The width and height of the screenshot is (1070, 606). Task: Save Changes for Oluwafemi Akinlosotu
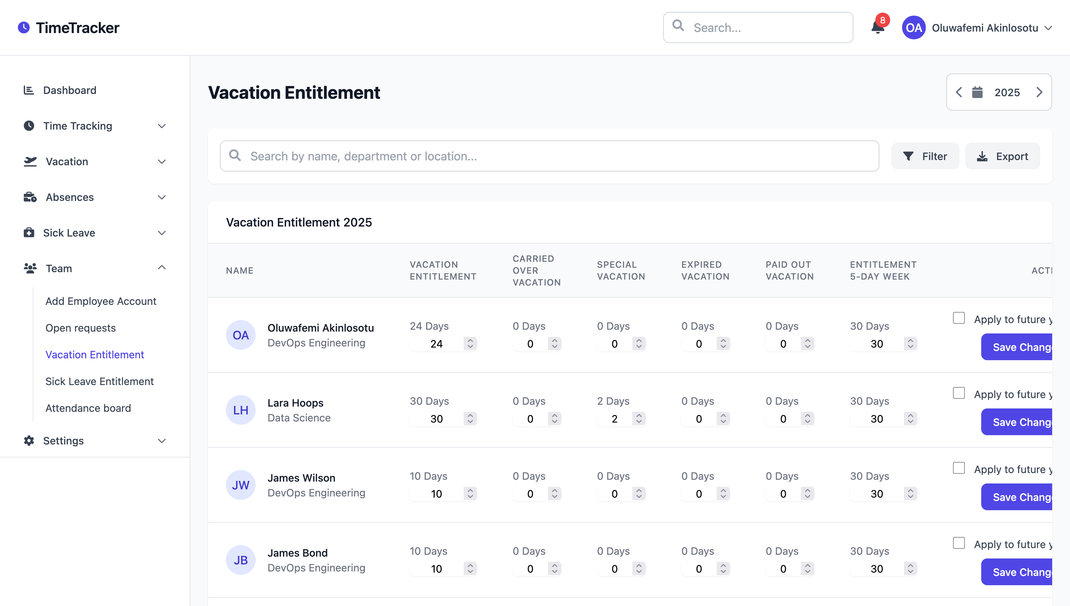pos(1017,347)
